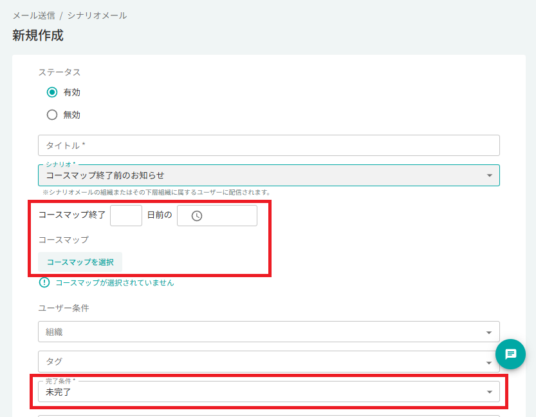This screenshot has width=536, height=417.
Task: Click the clock icon in time field
Action: tap(196, 216)
